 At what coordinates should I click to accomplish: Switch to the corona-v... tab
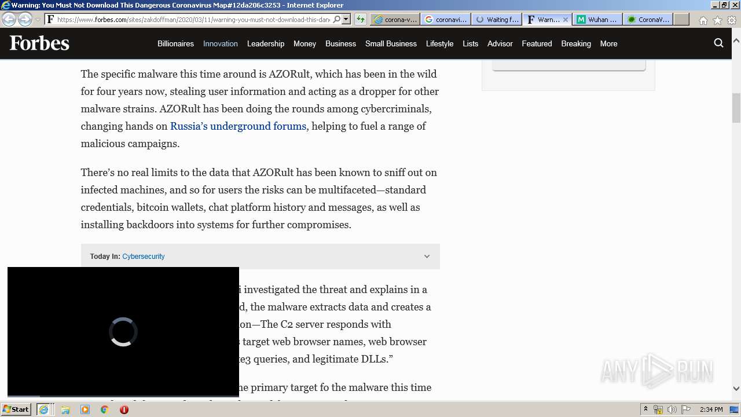pos(395,19)
